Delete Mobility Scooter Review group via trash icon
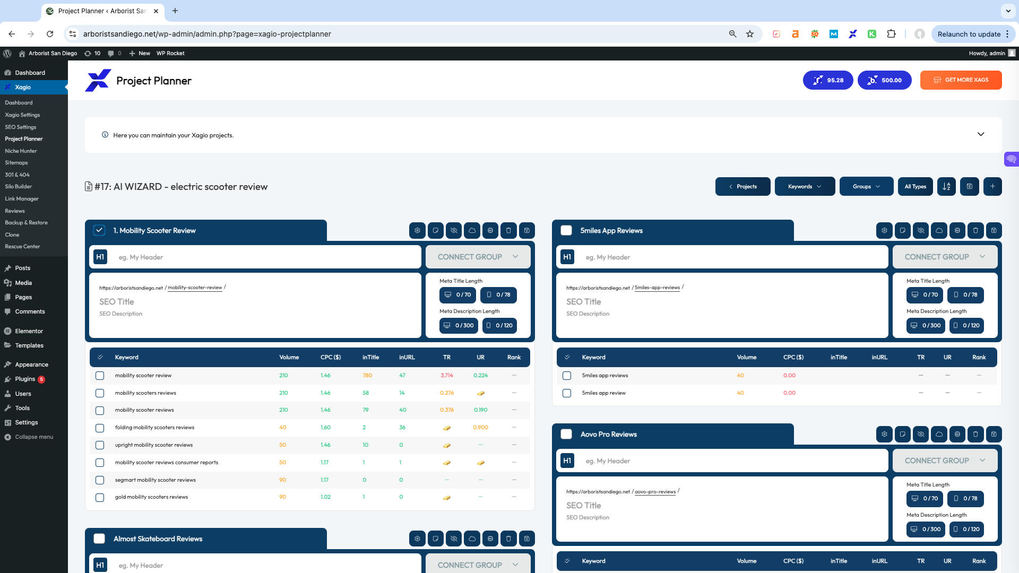 pos(508,231)
